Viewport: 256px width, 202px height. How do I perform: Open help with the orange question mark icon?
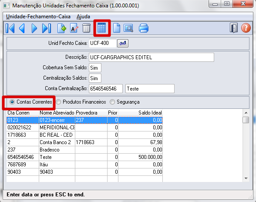246,28
